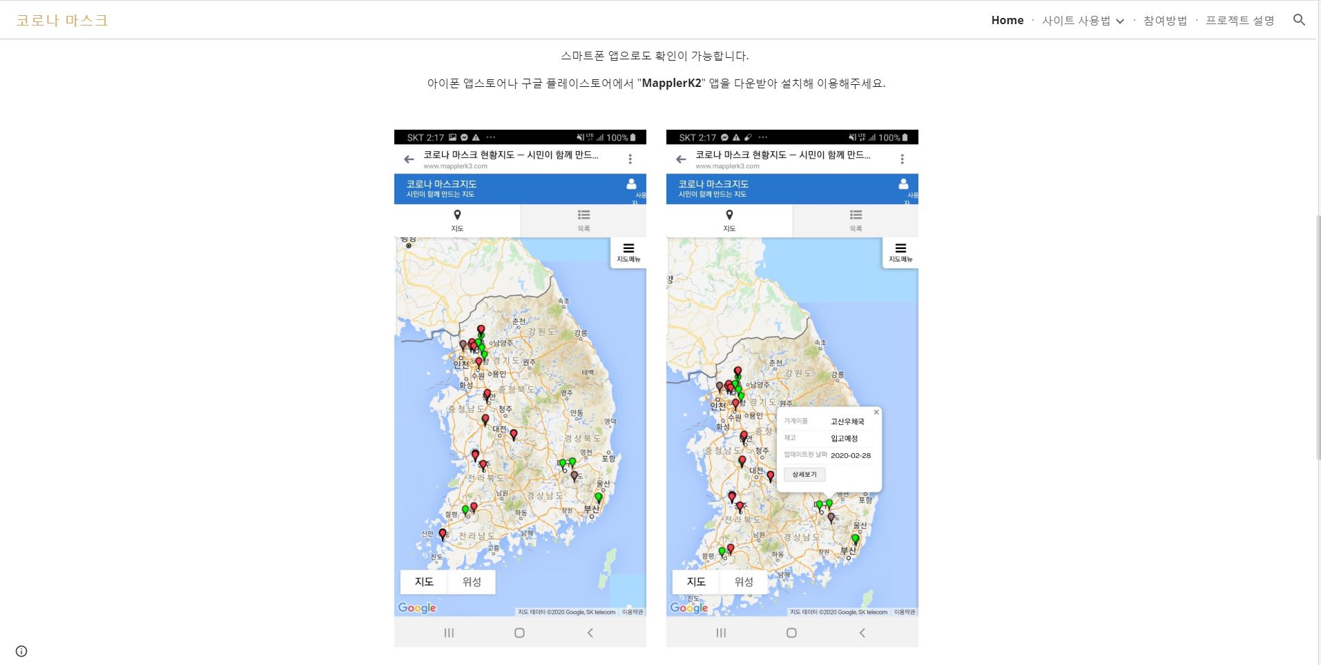Click the green marker near 부산 on left map
Viewport: 1321px width, 665px height.
coord(599,497)
